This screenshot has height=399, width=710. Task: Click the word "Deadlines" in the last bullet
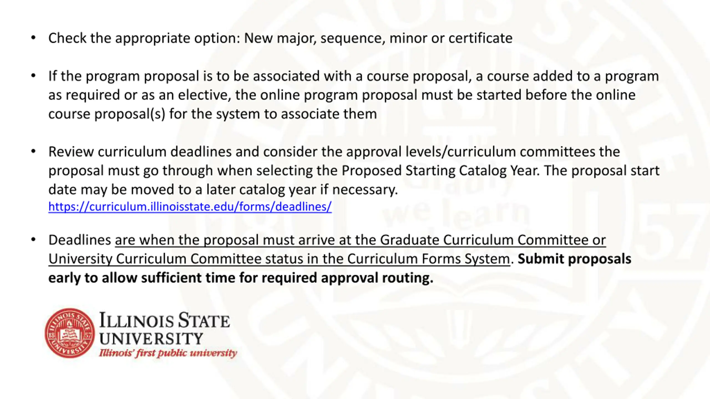(80, 240)
